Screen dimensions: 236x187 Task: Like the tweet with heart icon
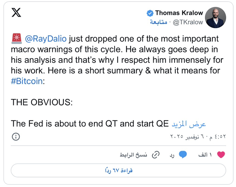[x=221, y=155]
